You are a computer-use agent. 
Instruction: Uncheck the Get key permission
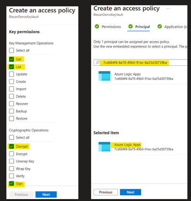(x=11, y=59)
